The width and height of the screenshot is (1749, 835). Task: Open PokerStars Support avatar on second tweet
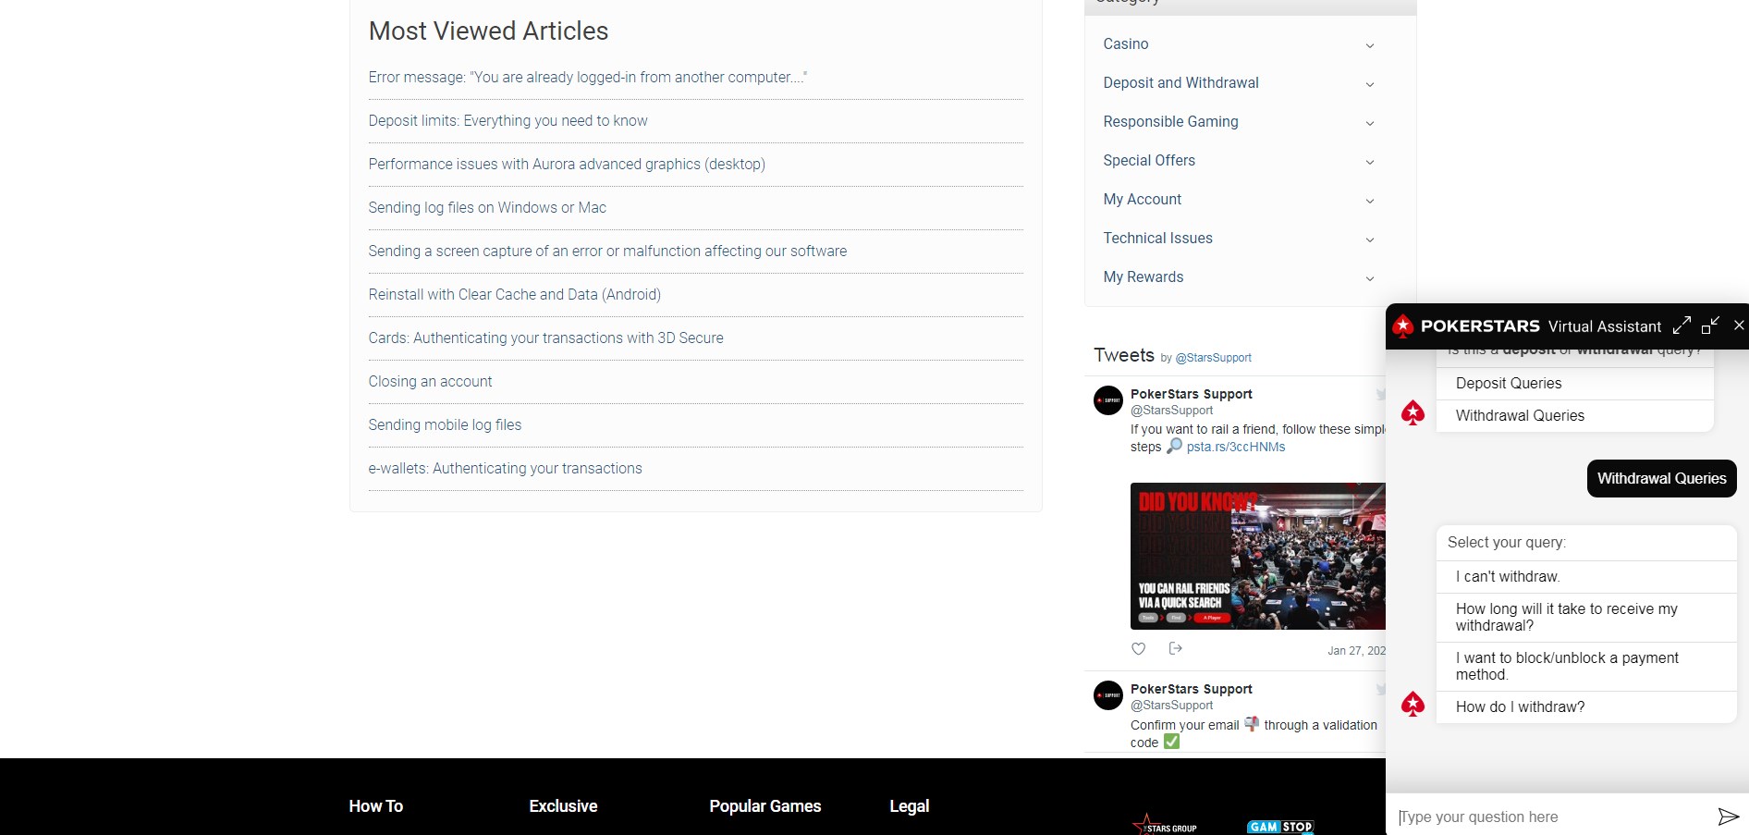[x=1108, y=695]
